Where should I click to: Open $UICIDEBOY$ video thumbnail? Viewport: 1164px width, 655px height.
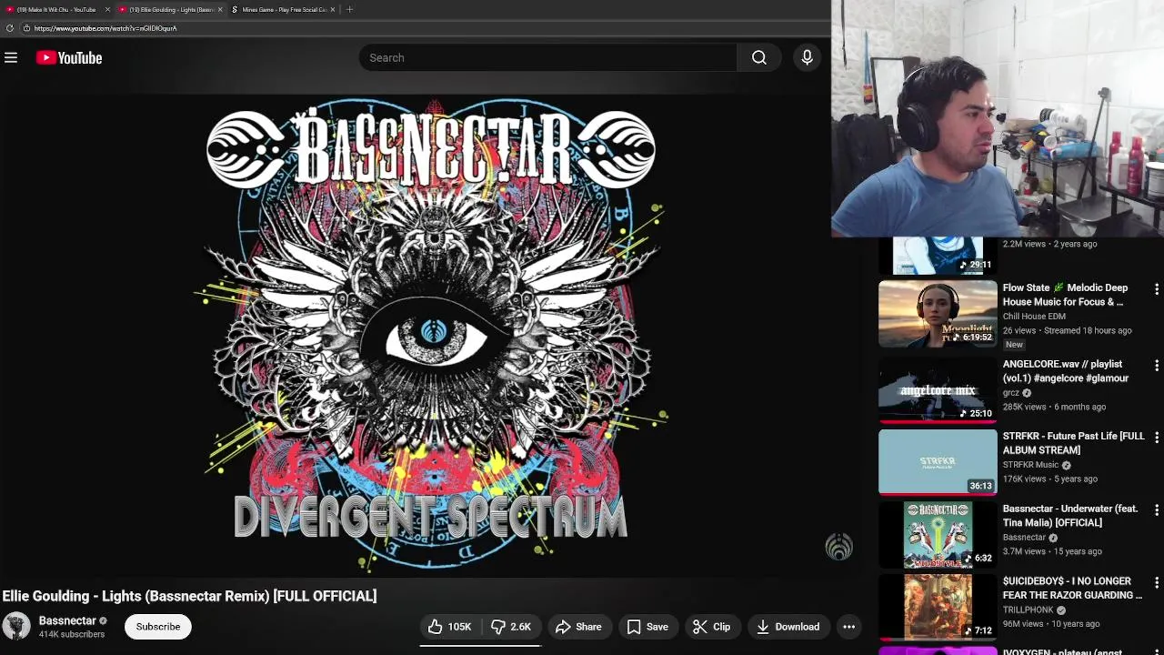pos(938,607)
